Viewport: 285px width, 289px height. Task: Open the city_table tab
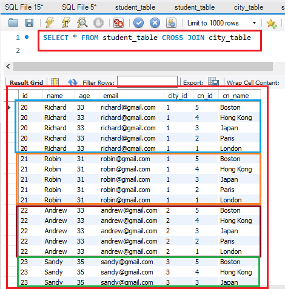pyautogui.click(x=249, y=7)
